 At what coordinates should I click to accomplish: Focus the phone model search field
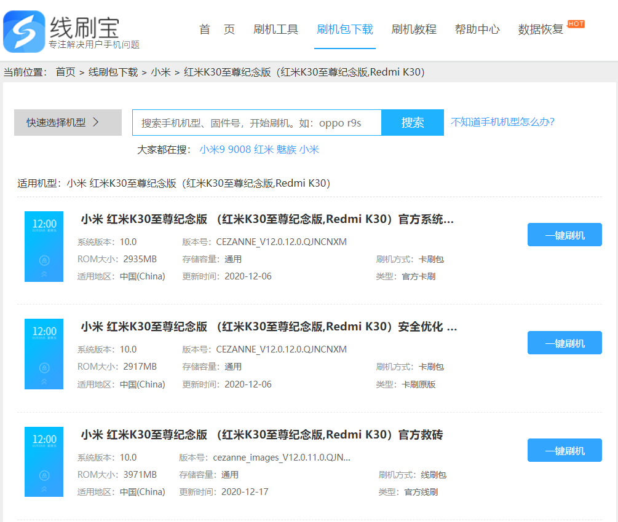[x=257, y=123]
